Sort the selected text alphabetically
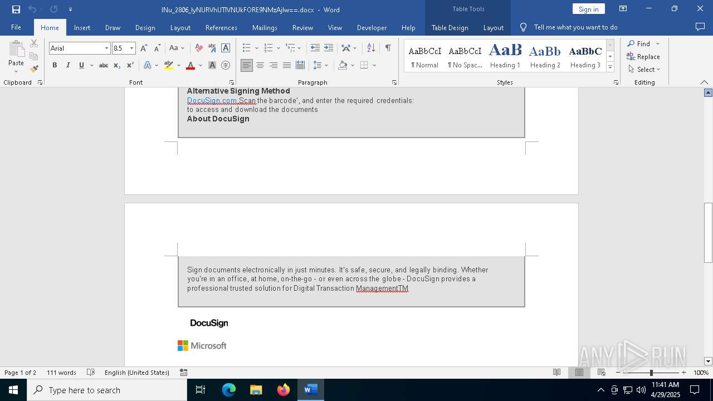 coord(372,48)
